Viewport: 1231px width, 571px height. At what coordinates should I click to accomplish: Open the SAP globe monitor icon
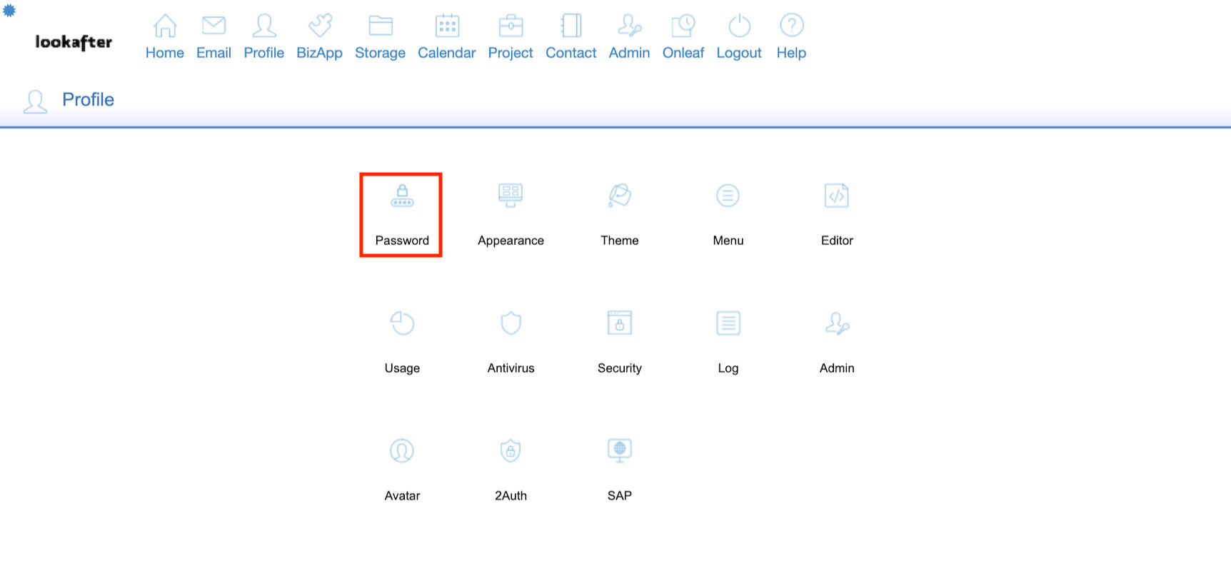(x=619, y=451)
